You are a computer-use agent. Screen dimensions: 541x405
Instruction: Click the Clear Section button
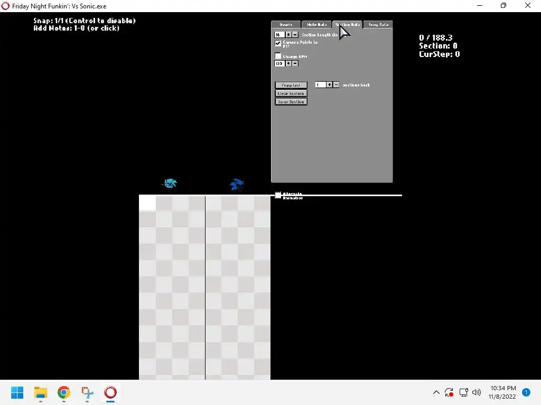click(291, 93)
